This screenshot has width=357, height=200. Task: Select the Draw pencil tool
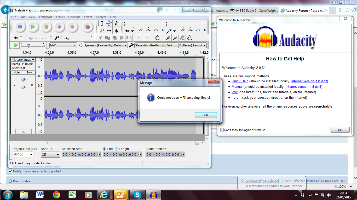(116, 23)
